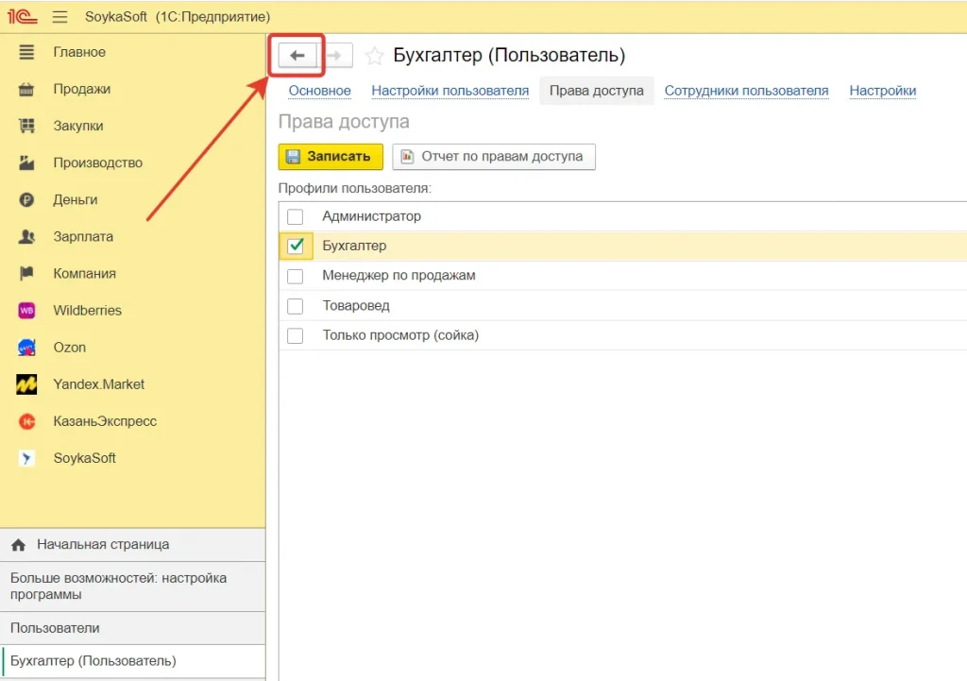Tick the Менеджер по продажам checkbox
This screenshot has height=681, width=967.
pos(296,277)
